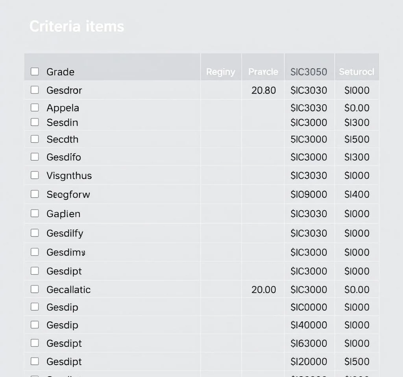This screenshot has height=377, width=403.
Task: Tick the checkbox for Appela
Action: (35, 108)
